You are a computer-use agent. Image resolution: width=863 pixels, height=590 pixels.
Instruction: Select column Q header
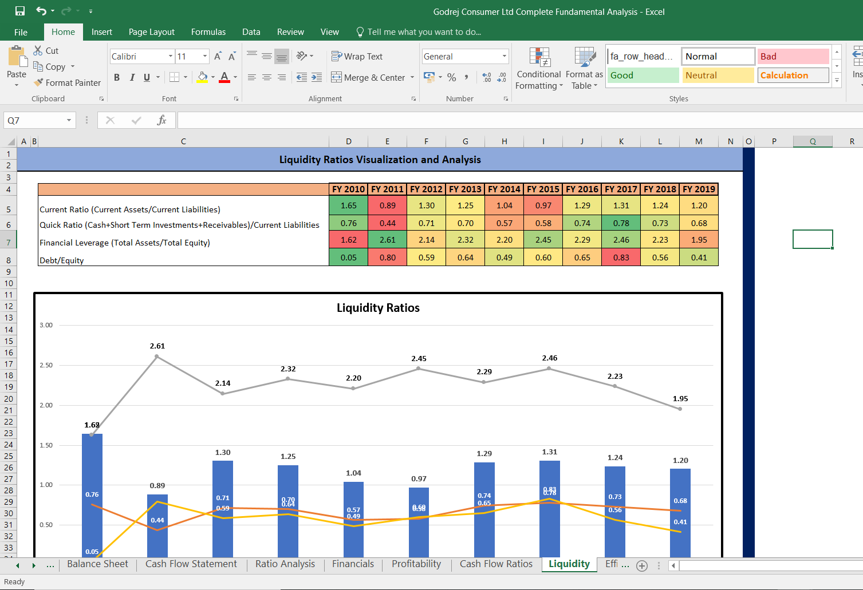pyautogui.click(x=813, y=141)
